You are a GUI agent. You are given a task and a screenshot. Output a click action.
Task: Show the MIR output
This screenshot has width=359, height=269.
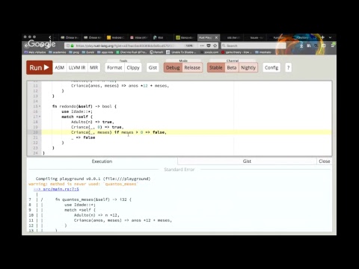click(94, 67)
